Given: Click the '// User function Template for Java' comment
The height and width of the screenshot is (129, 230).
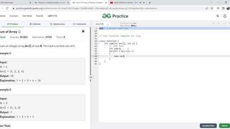Looking at the screenshot, I should [x=120, y=36].
